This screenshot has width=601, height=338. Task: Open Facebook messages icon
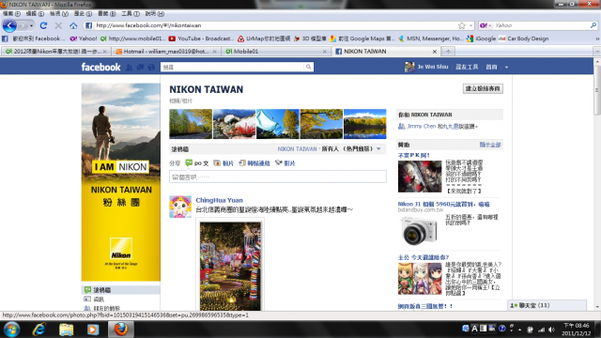(x=140, y=67)
